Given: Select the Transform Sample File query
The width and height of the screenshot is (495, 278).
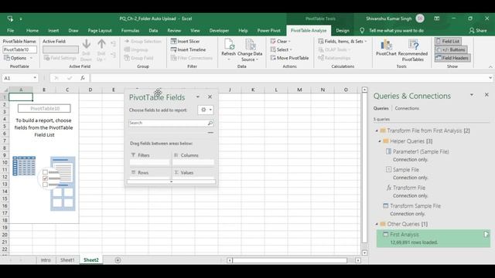Looking at the screenshot, I should coord(415,206).
